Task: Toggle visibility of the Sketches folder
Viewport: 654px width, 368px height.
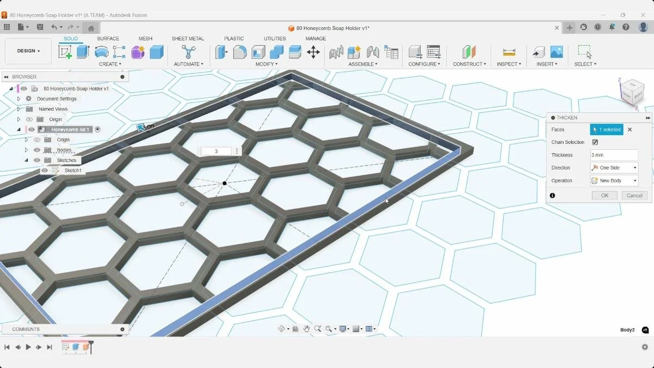Action: coord(37,160)
